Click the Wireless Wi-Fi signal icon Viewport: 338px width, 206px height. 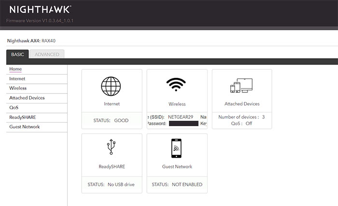click(176, 84)
